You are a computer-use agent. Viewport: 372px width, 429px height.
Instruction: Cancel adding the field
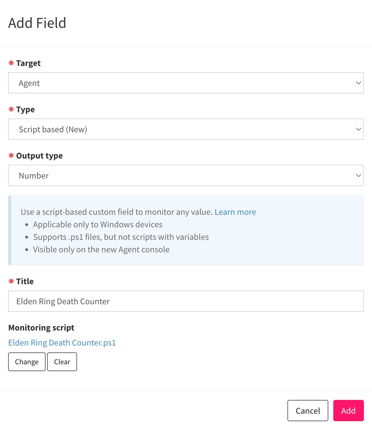coord(307,411)
